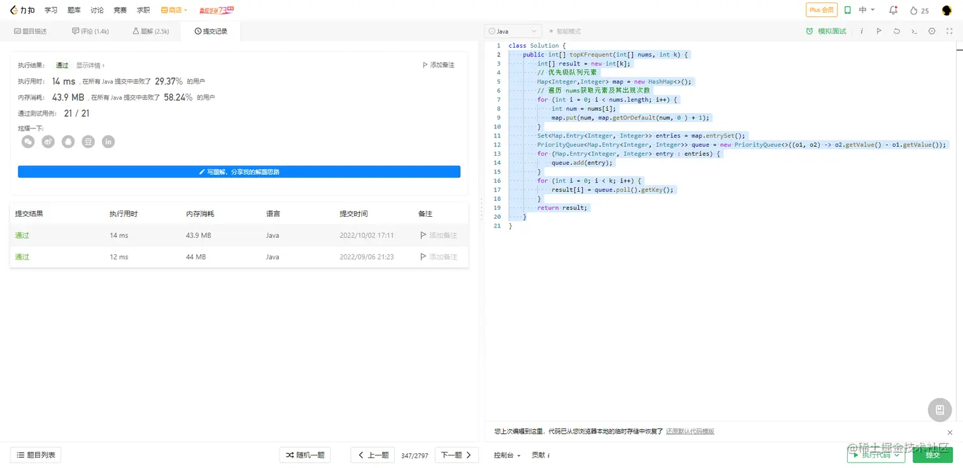Image resolution: width=963 pixels, height=468 pixels.
Task: Add note to the 12 ms submission row
Action: pos(439,257)
